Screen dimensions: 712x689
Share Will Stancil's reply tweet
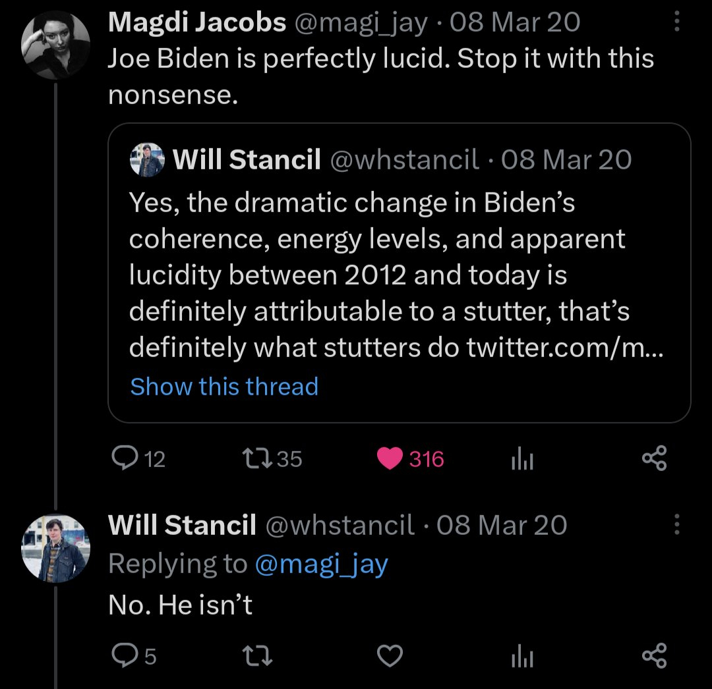[x=654, y=655]
